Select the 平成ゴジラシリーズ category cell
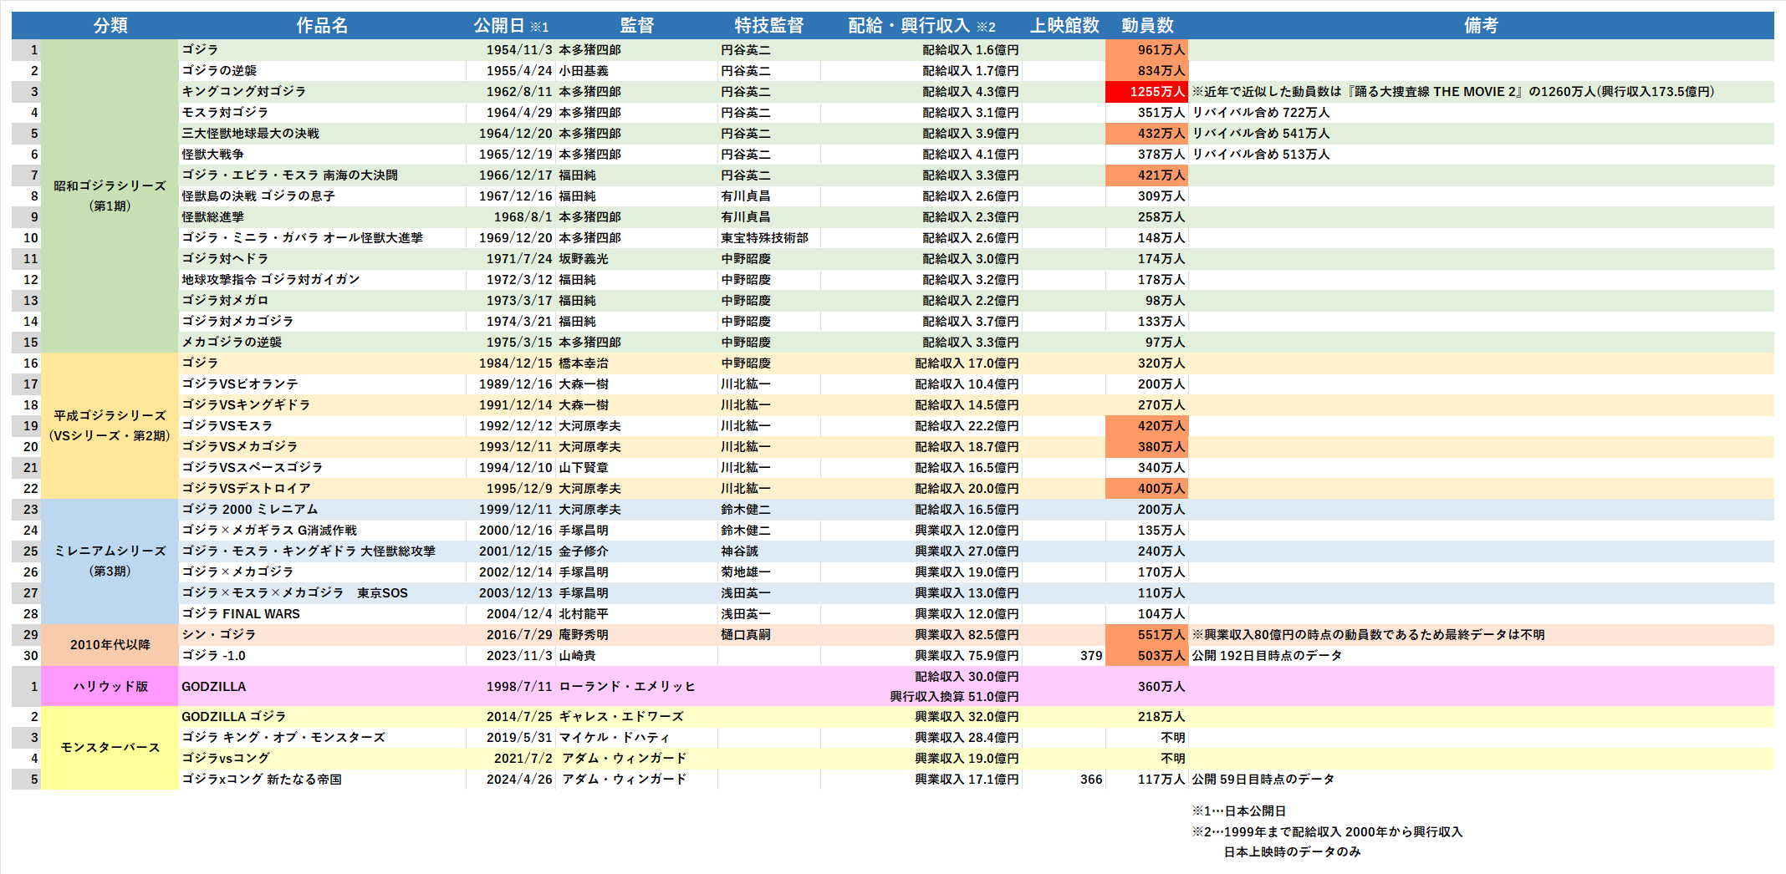The height and width of the screenshot is (874, 1786). pos(110,426)
